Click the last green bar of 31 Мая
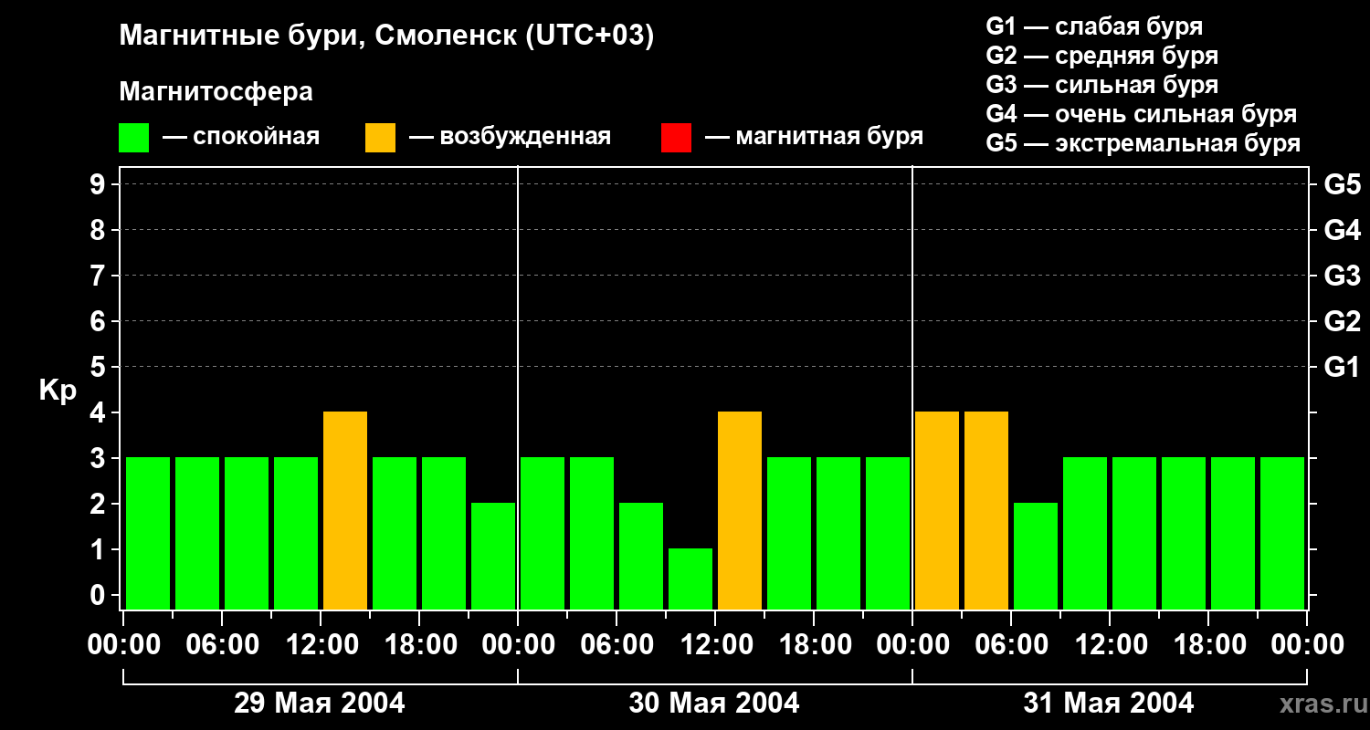 [x=1282, y=533]
